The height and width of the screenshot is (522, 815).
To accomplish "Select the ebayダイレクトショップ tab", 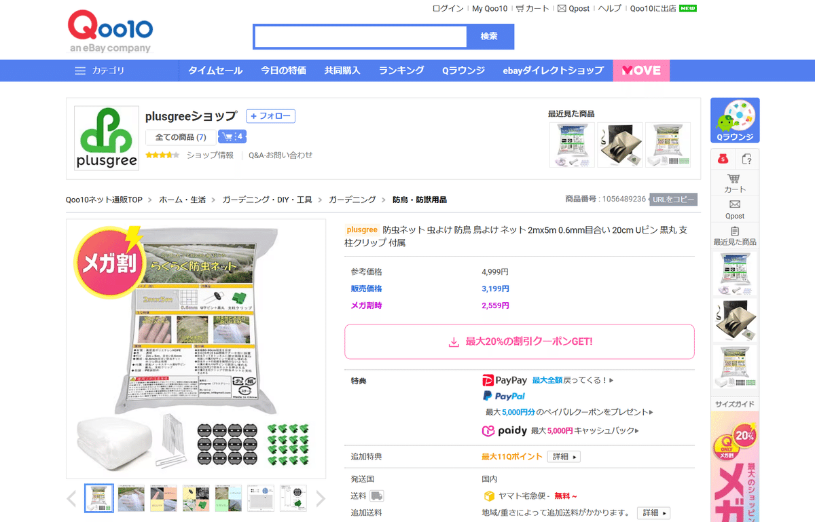I will pyautogui.click(x=553, y=71).
